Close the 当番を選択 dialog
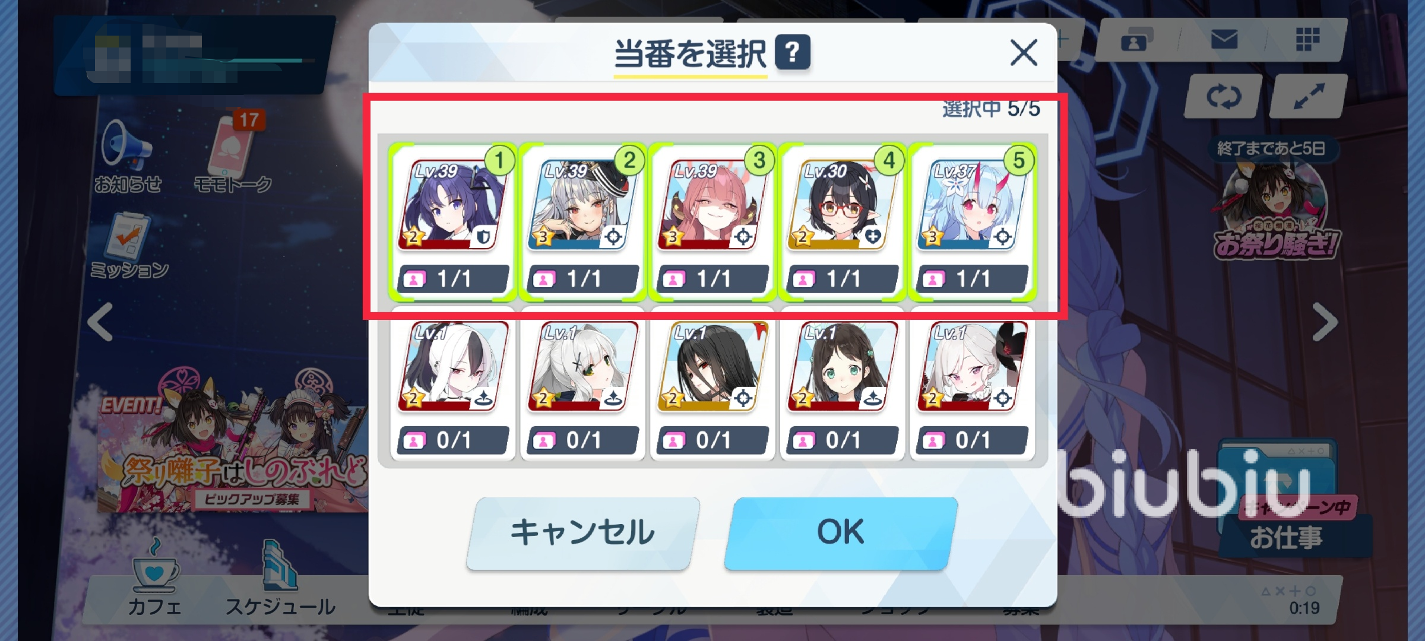 [1024, 53]
